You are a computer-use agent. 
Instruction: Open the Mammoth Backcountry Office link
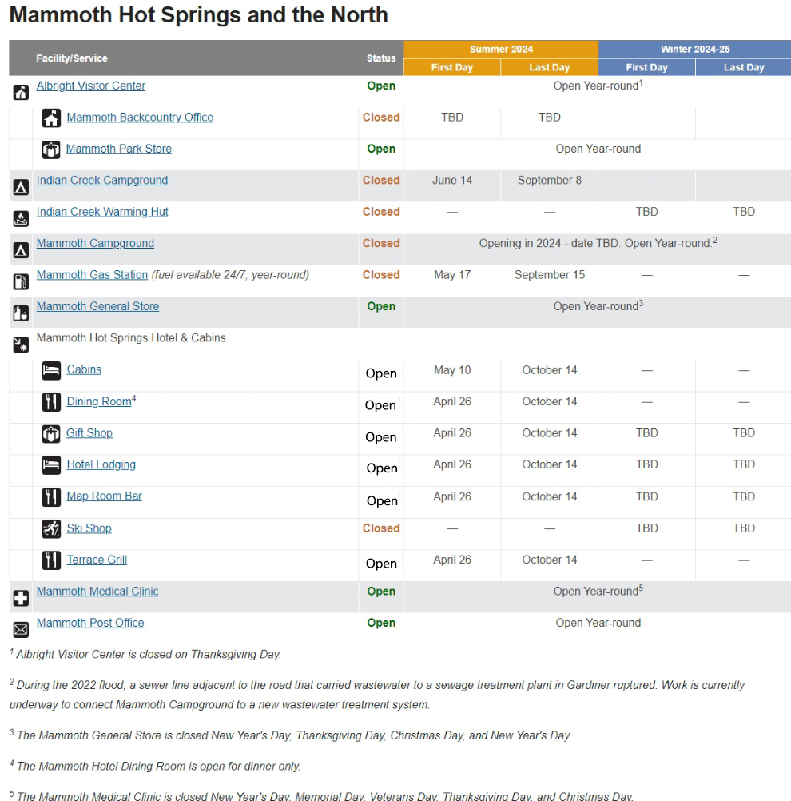tap(140, 118)
